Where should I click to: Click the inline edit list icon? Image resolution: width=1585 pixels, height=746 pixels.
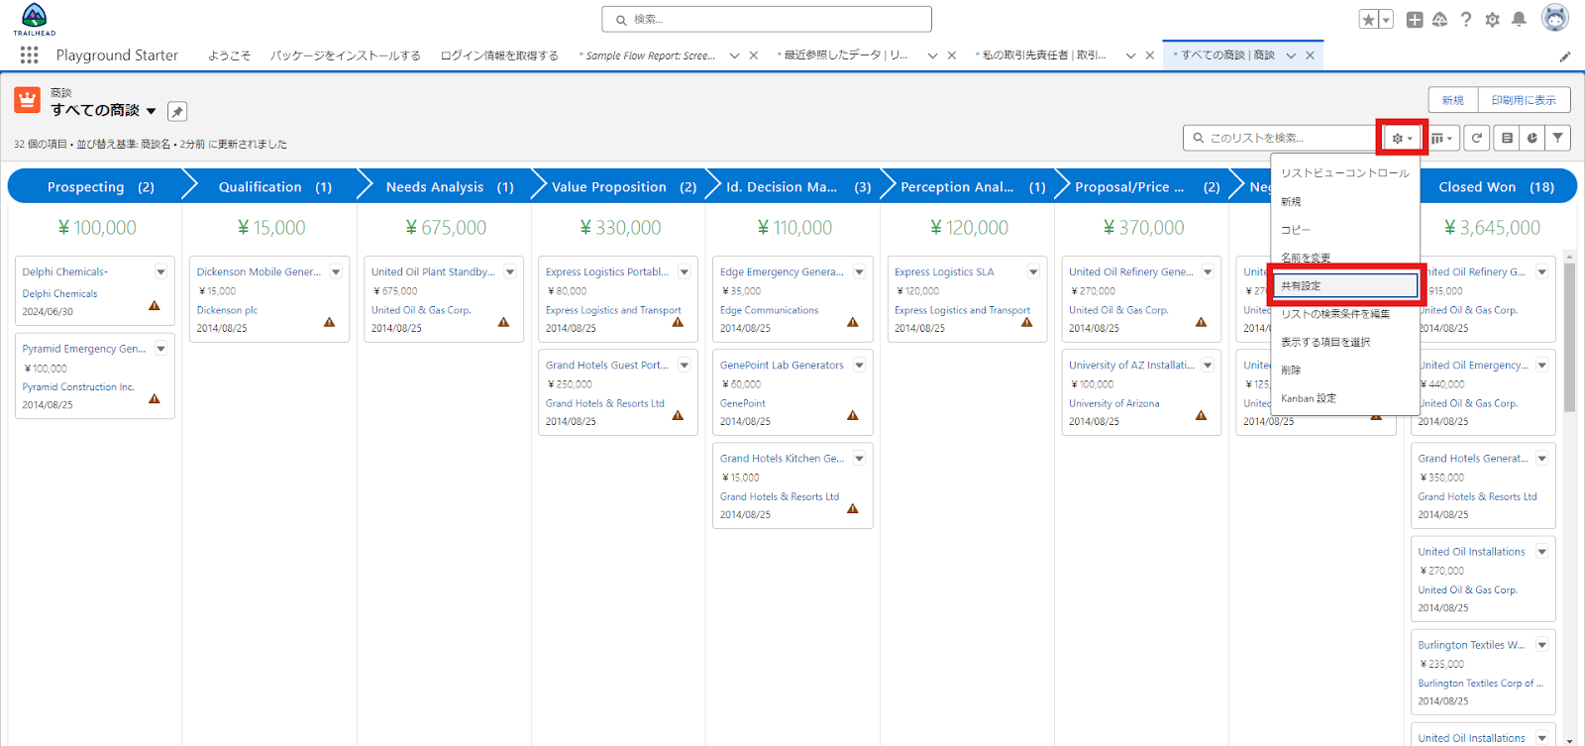coord(1507,139)
